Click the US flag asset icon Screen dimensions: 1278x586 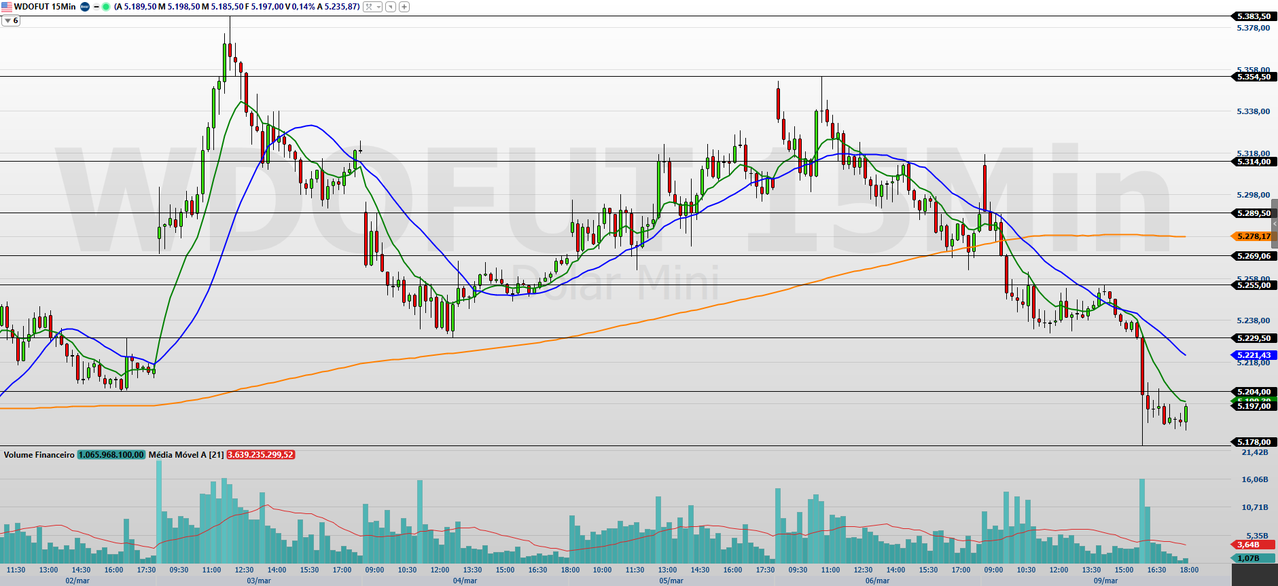7,7
